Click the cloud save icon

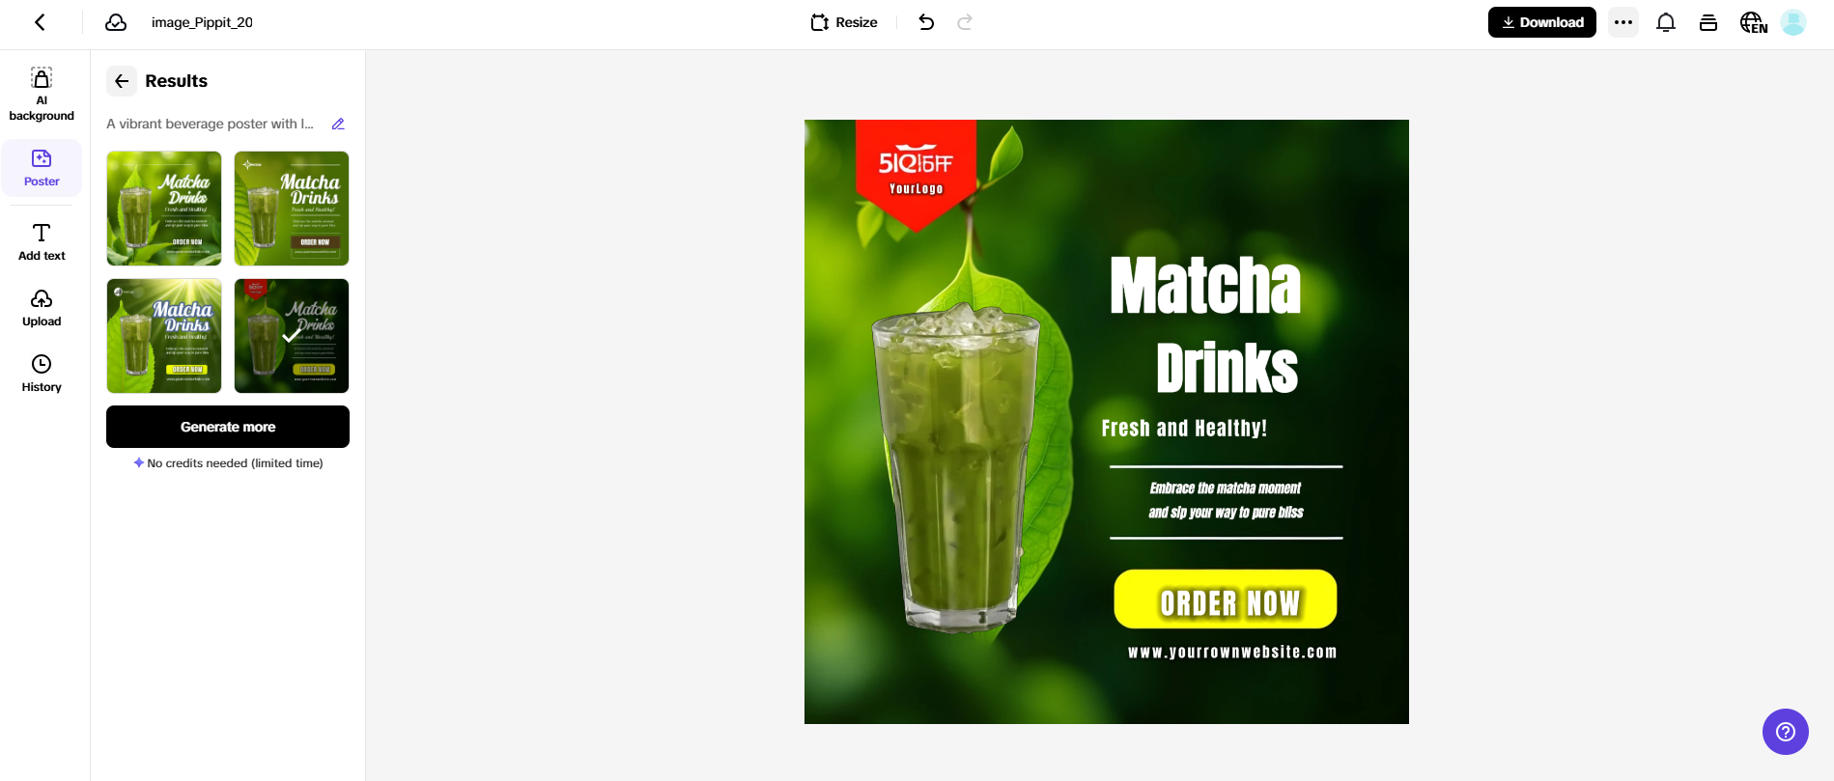116,22
